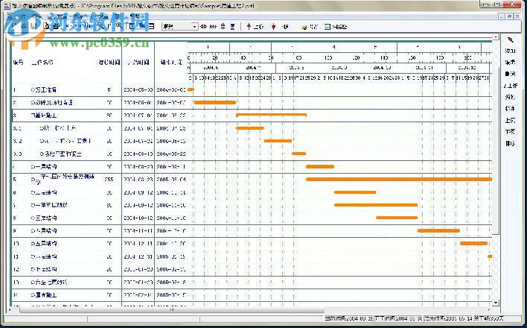Click the summary Gantt bar of task 3
This screenshot has width=527, height=328.
(x=271, y=115)
